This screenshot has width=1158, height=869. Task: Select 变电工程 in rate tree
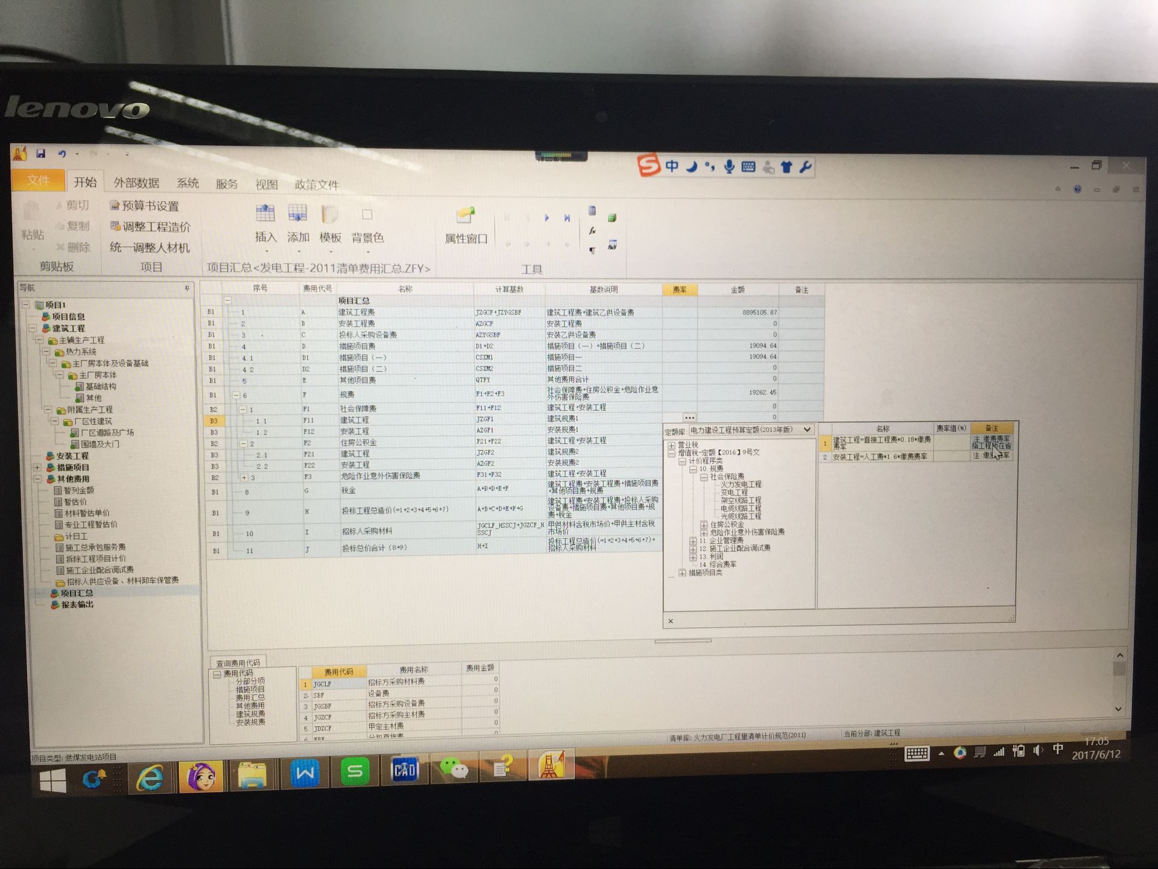(x=734, y=492)
